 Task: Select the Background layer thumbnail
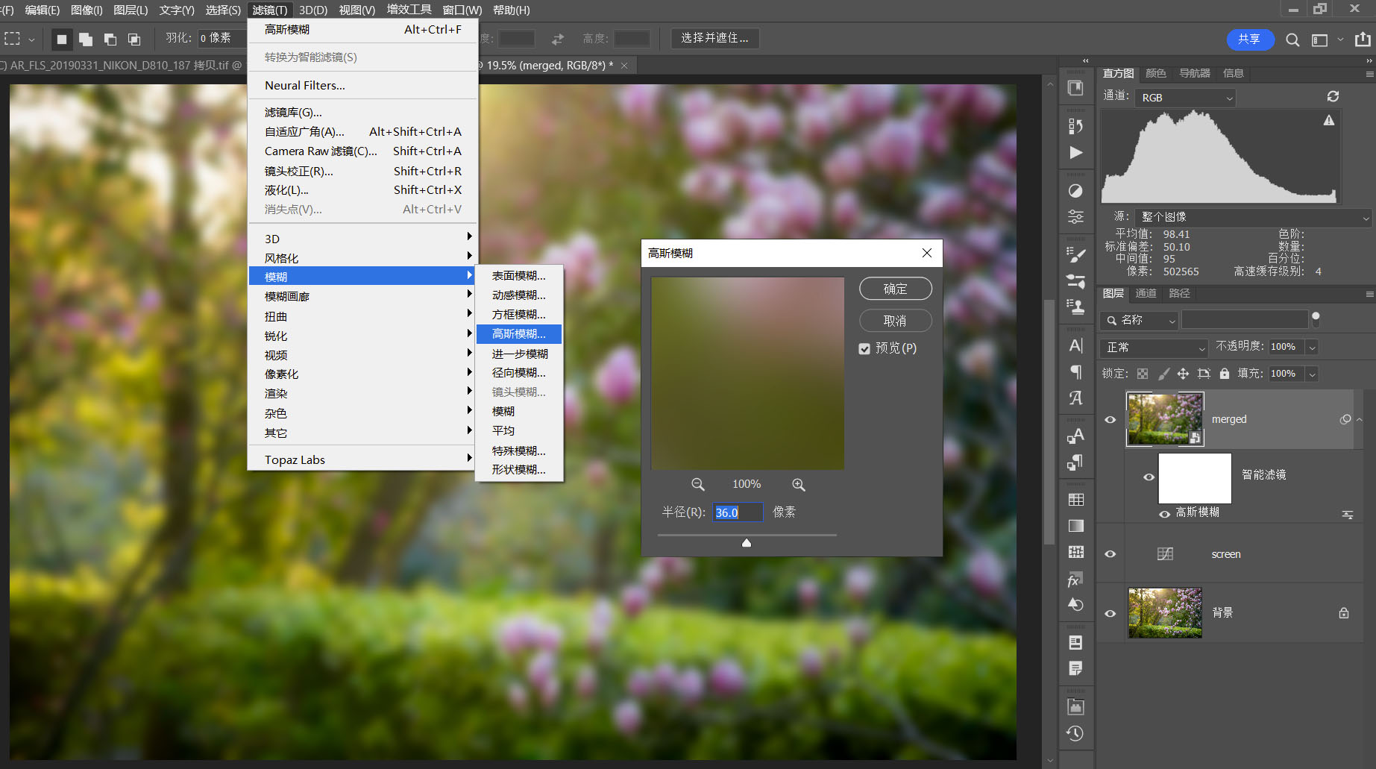1165,613
